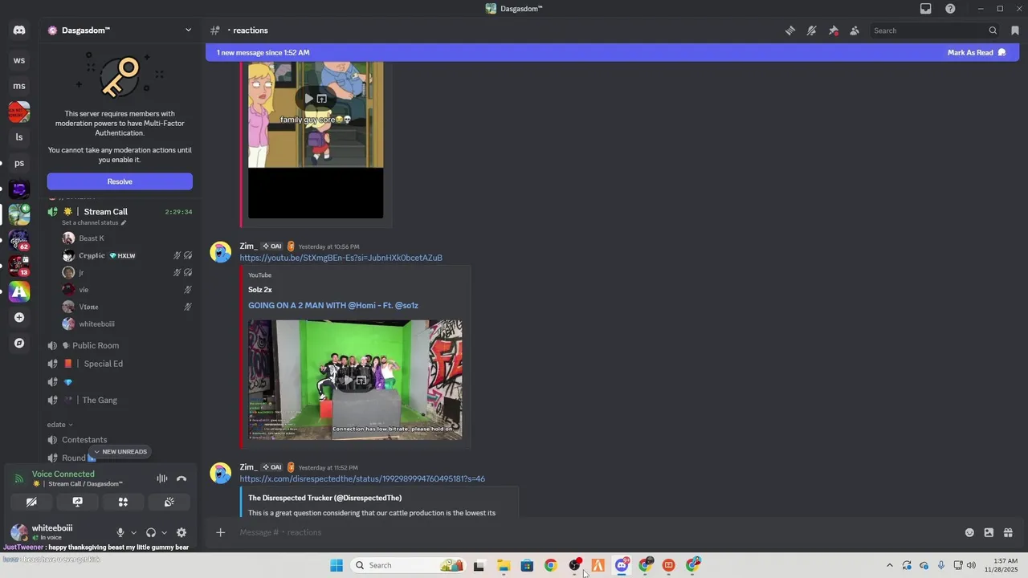The height and width of the screenshot is (578, 1028).
Task: Toggle noise suppression waveform icon
Action: pos(162,478)
